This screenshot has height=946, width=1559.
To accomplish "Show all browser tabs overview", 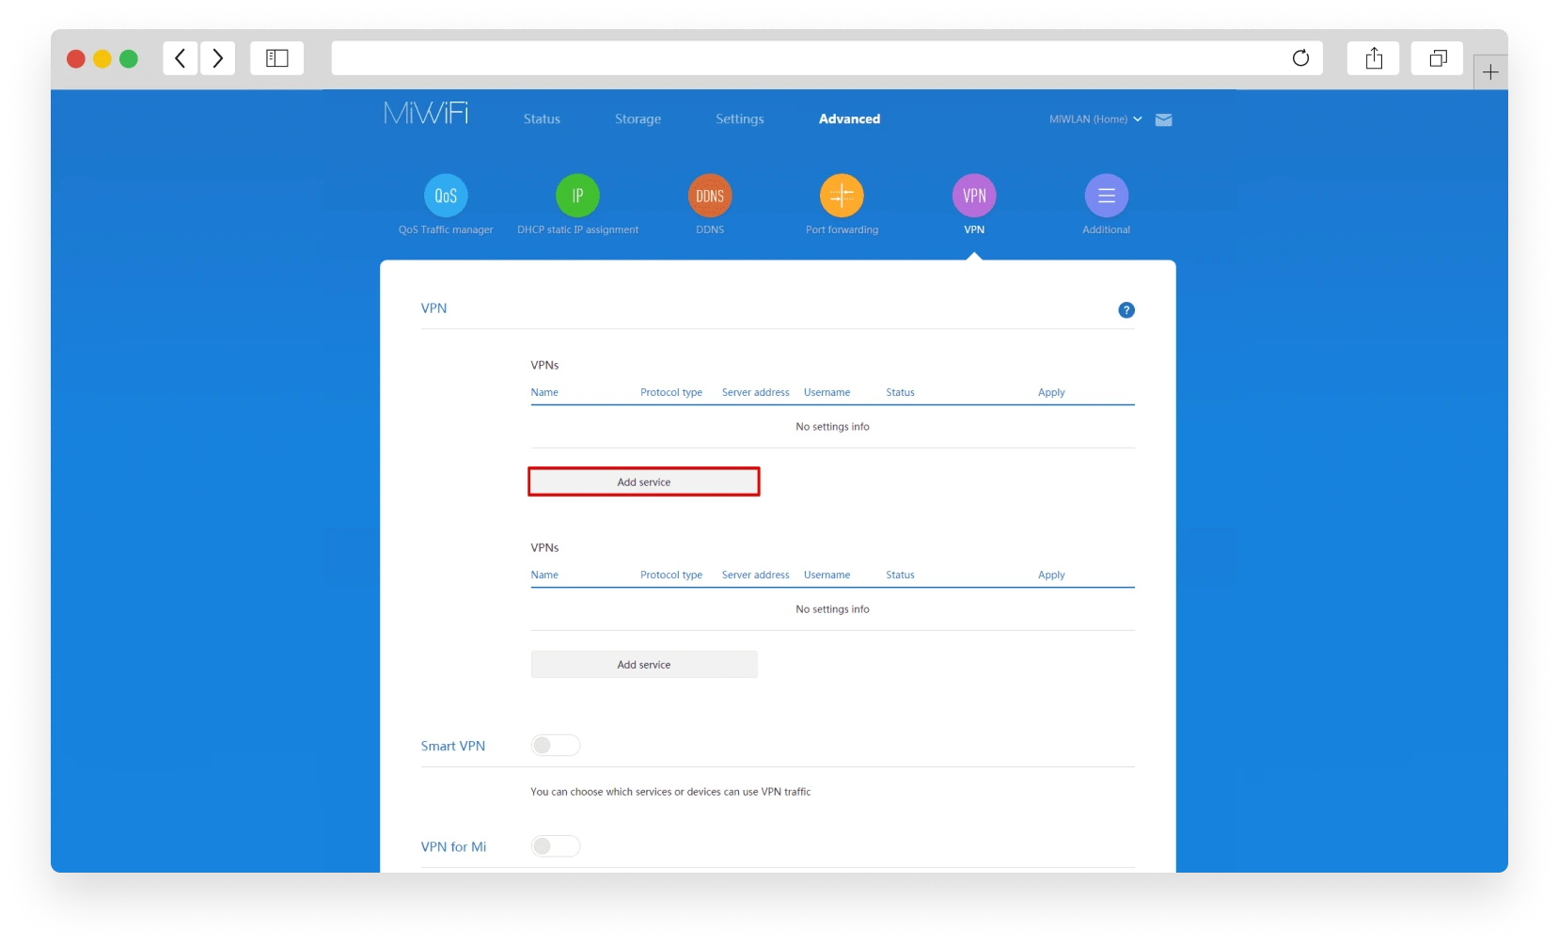I will tap(1437, 58).
